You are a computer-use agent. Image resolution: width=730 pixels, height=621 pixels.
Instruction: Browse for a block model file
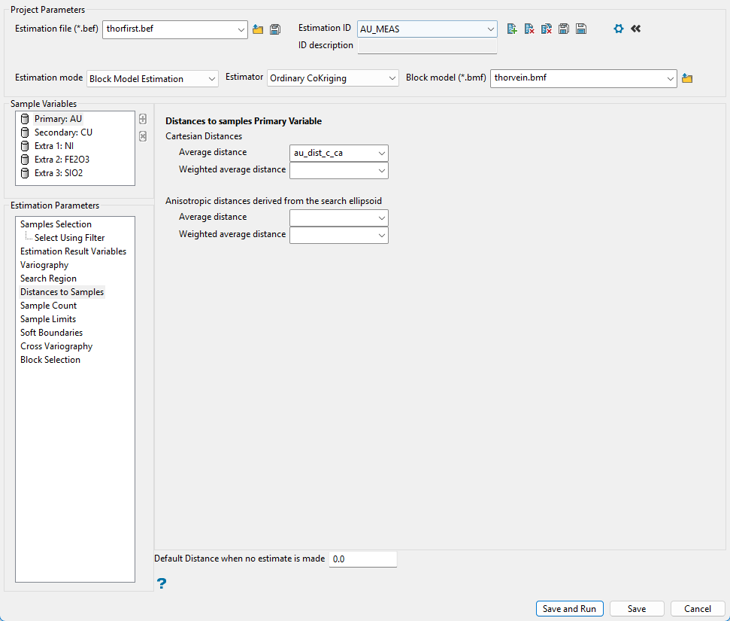point(687,78)
